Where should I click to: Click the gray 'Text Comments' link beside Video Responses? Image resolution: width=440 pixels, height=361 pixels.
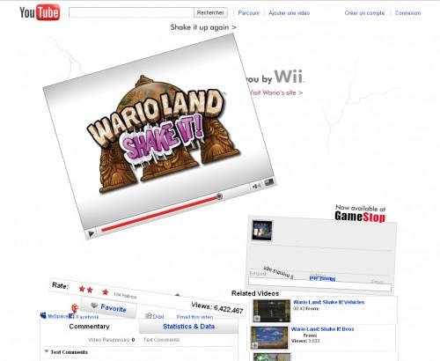pyautogui.click(x=161, y=340)
